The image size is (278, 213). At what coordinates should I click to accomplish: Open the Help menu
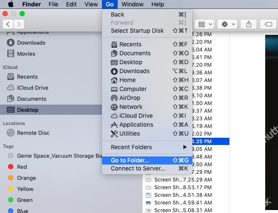pos(157,4)
